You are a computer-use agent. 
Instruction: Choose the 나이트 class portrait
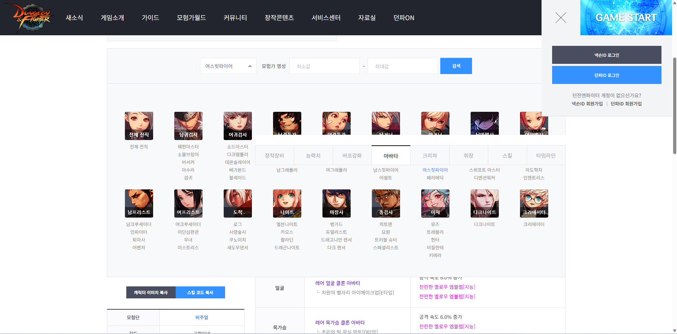click(287, 203)
